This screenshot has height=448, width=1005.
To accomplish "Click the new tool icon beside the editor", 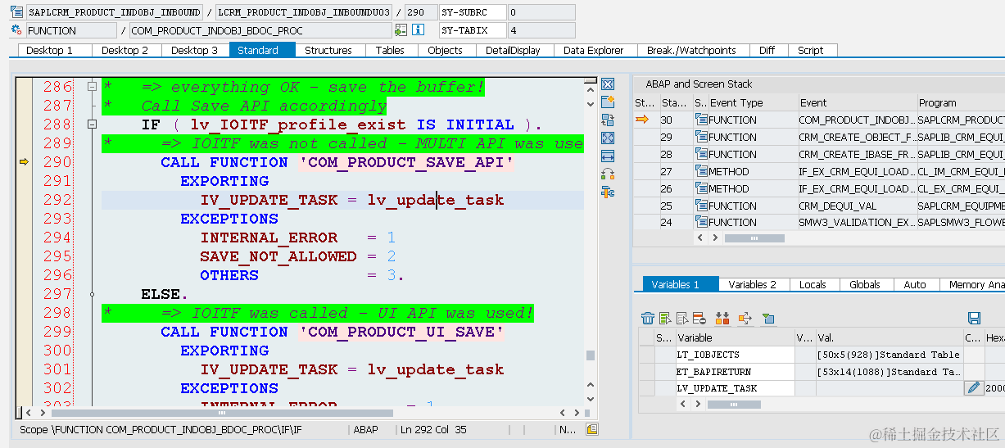I will (x=608, y=102).
